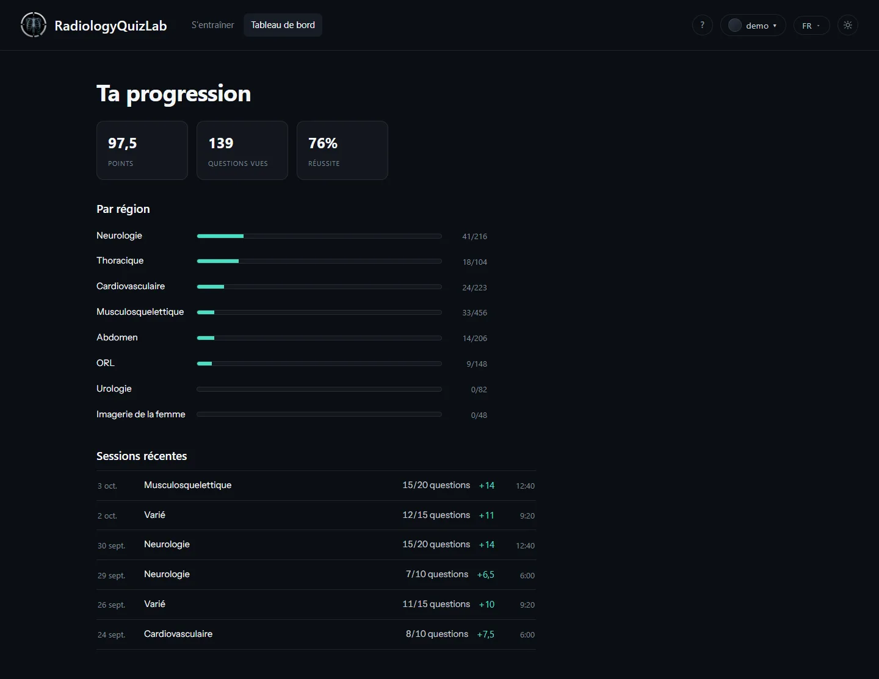879x679 pixels.
Task: Click the +7,5 points score
Action: pos(486,634)
